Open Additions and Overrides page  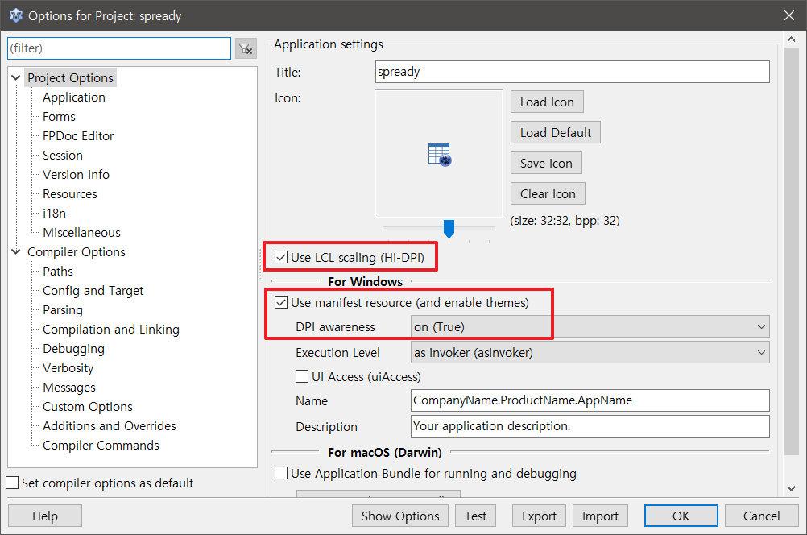point(110,426)
